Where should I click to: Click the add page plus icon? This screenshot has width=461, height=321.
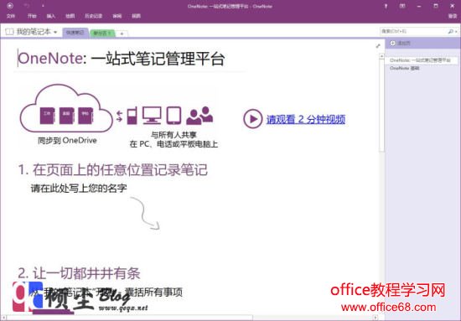(x=392, y=44)
